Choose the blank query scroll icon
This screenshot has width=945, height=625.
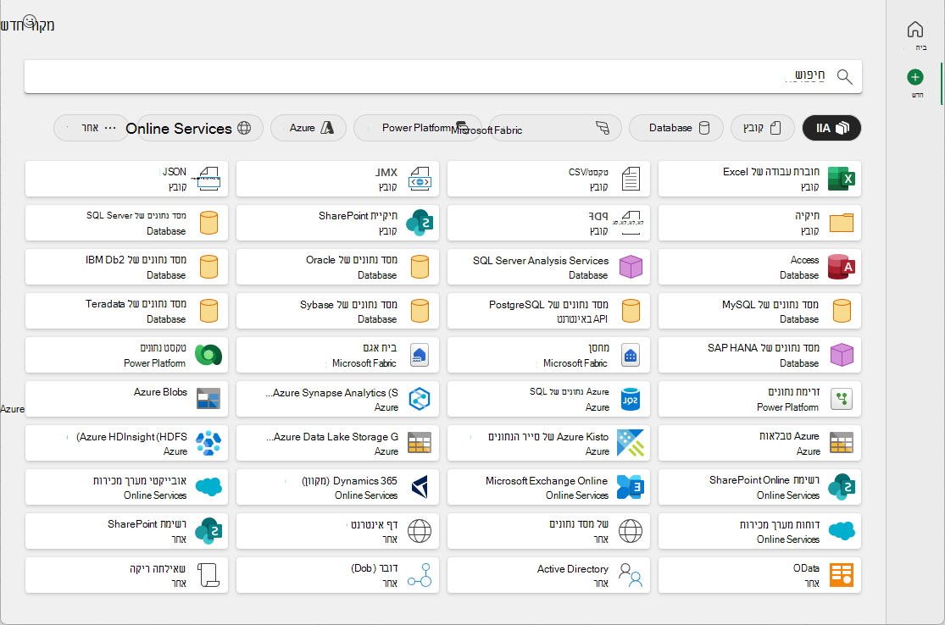tap(208, 575)
